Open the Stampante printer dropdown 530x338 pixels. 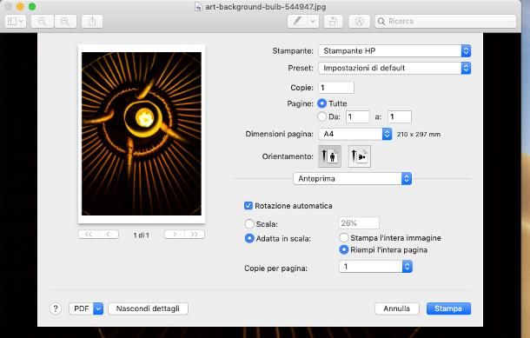pos(394,50)
